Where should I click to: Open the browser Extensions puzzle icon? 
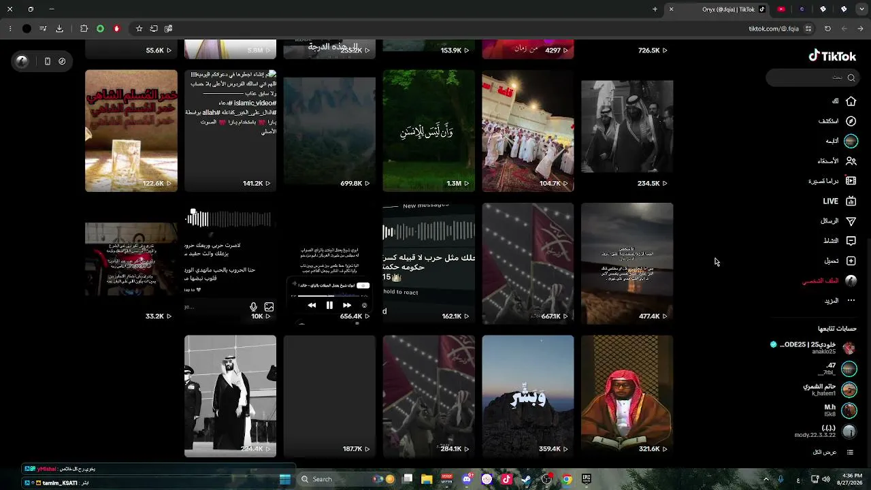[x=84, y=29]
